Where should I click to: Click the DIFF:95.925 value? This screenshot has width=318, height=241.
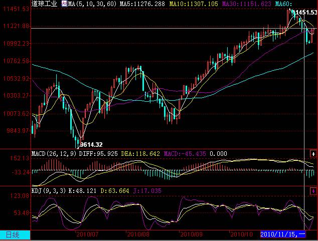point(98,154)
